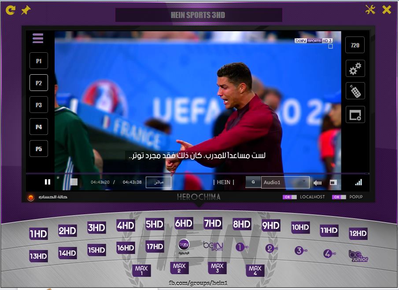Screen dimensions: 399x290
Task: Select the P2 server button
Action: (x=39, y=83)
